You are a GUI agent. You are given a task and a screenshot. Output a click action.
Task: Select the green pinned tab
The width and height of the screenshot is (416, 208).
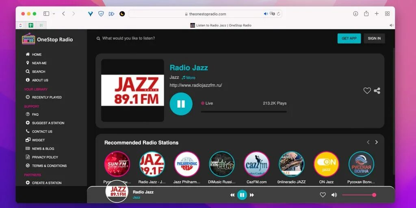(x=31, y=25)
